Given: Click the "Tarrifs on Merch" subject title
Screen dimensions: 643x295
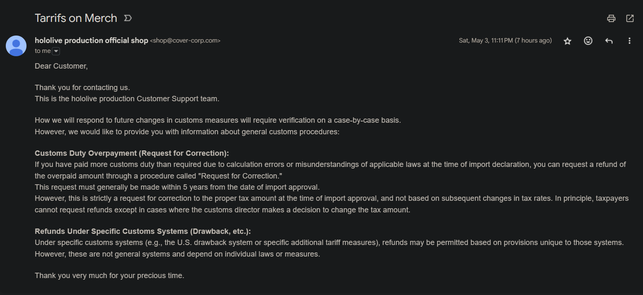Looking at the screenshot, I should pyautogui.click(x=76, y=18).
